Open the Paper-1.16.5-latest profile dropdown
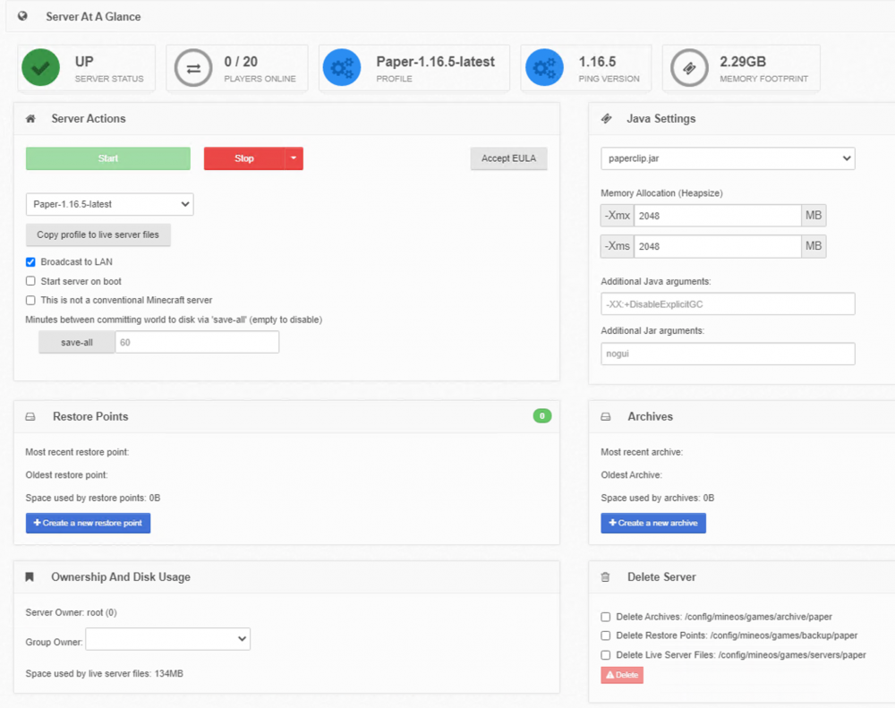895x708 pixels. pos(109,204)
